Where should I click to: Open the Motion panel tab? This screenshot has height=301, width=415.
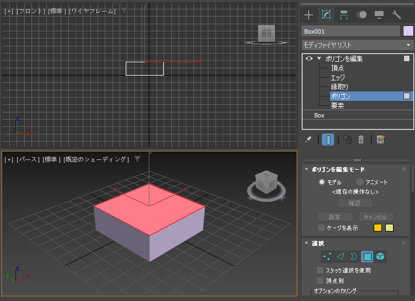(x=362, y=15)
